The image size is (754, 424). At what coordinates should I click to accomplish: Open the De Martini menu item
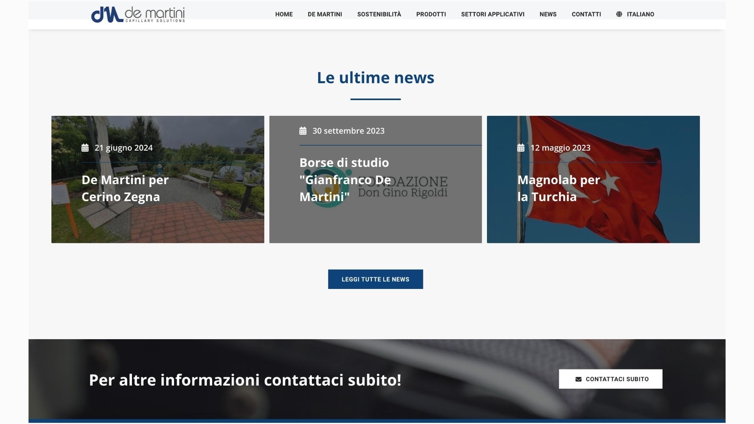coord(325,14)
